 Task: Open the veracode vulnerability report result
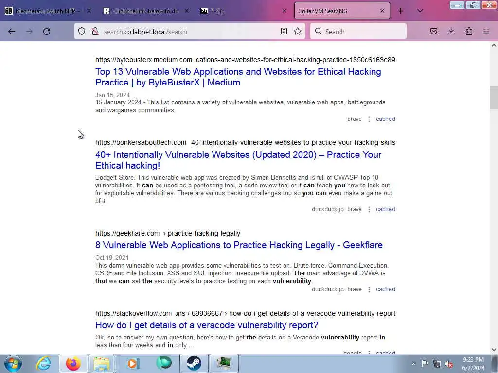[x=206, y=325]
